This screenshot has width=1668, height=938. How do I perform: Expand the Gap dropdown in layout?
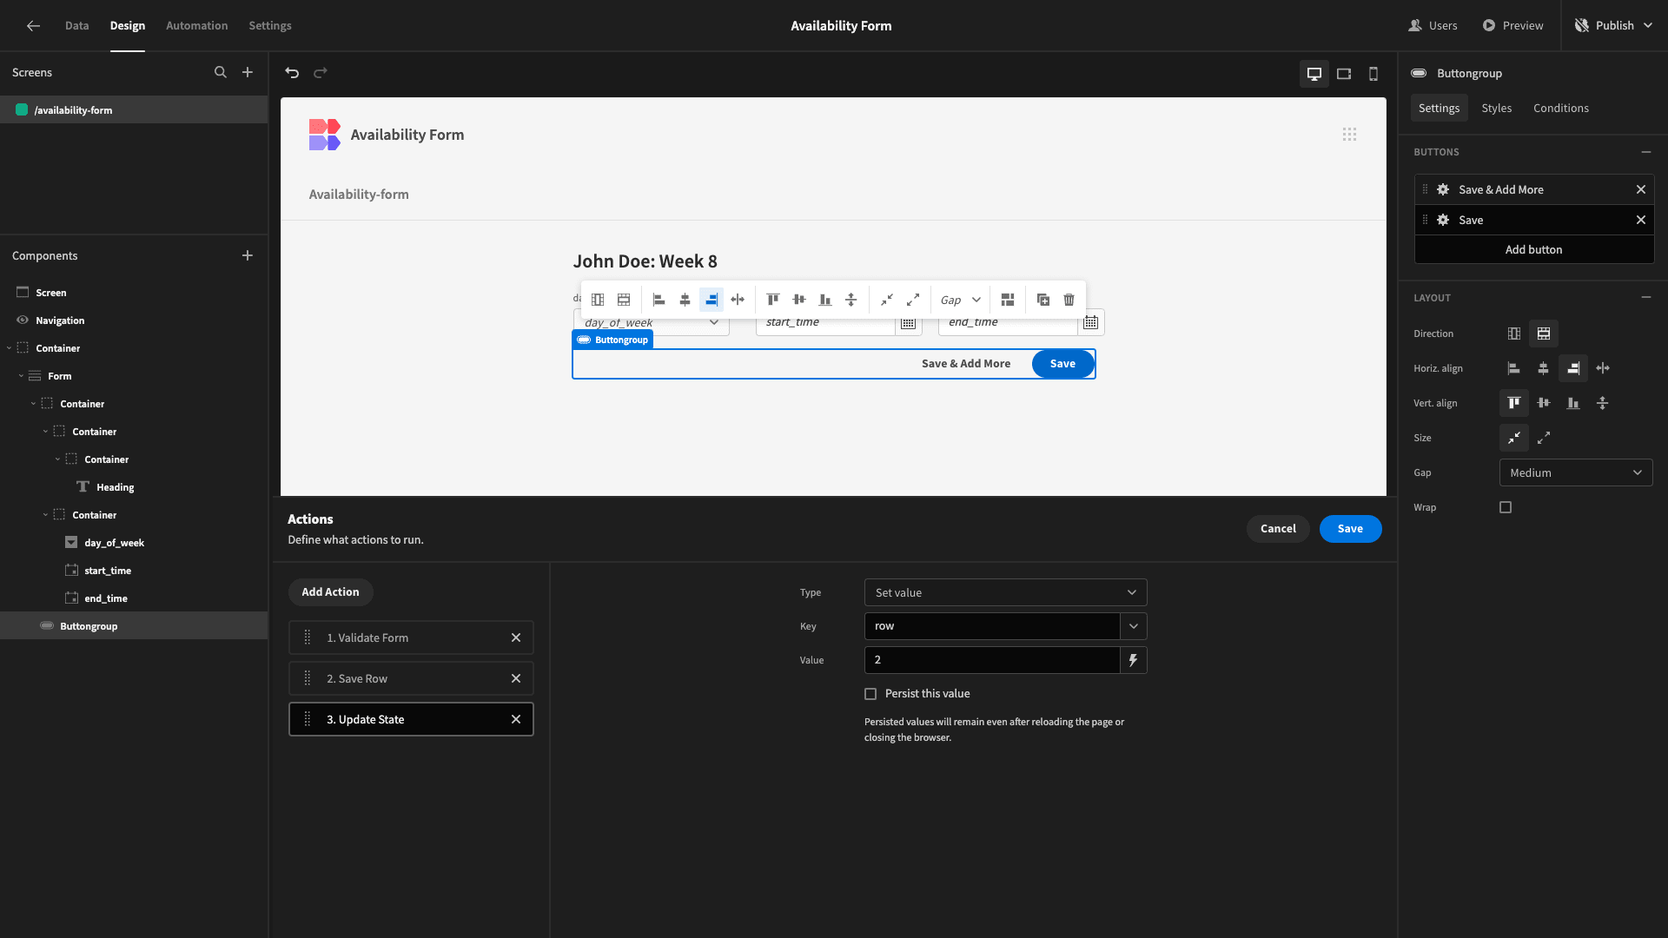(1575, 472)
